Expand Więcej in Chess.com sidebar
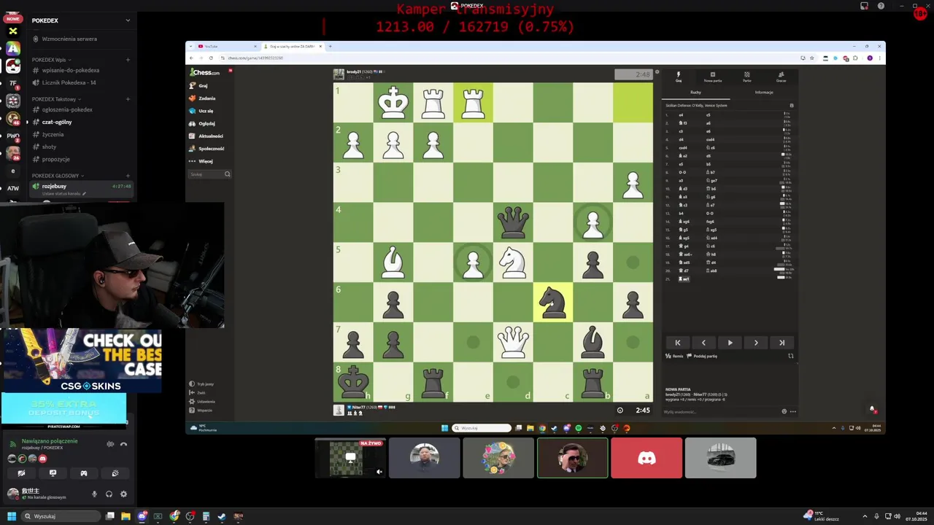This screenshot has height=525, width=934. click(201, 161)
